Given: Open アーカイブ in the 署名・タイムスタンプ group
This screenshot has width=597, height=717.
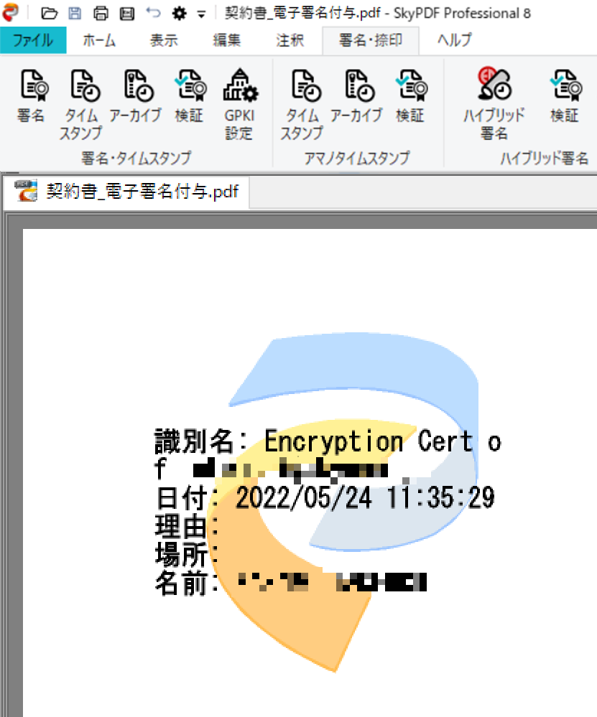Looking at the screenshot, I should pos(136,96).
